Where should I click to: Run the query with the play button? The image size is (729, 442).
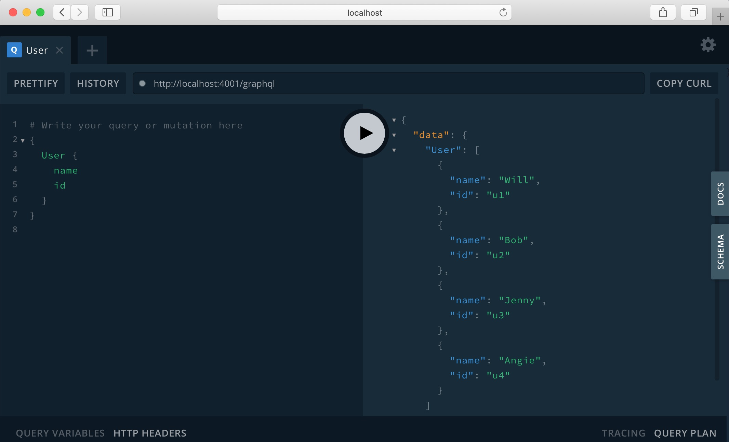[x=364, y=133]
